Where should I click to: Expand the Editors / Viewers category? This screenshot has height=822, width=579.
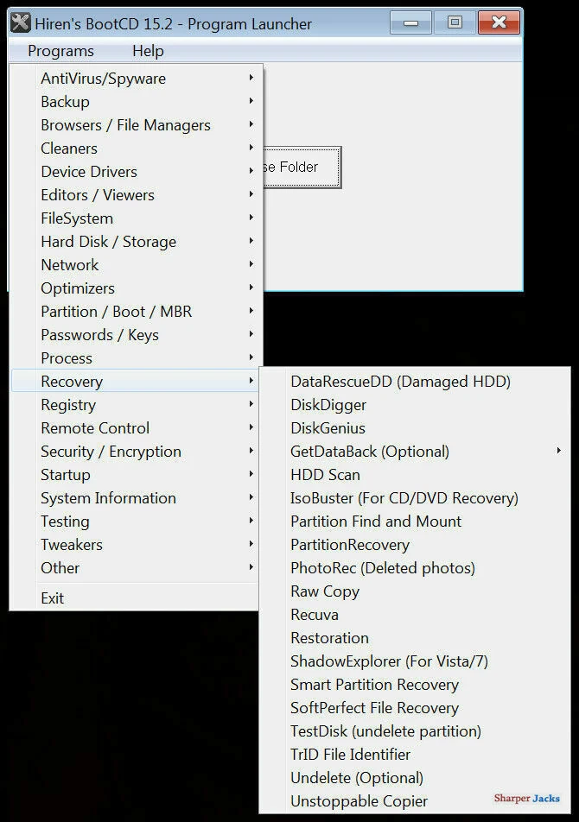(137, 195)
